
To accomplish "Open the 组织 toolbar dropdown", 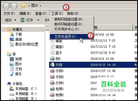I will point(10,20).
